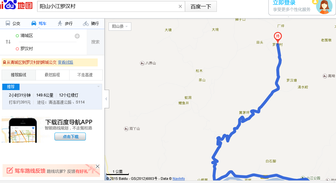Click the 高坳 mountain icon

(x=325, y=76)
